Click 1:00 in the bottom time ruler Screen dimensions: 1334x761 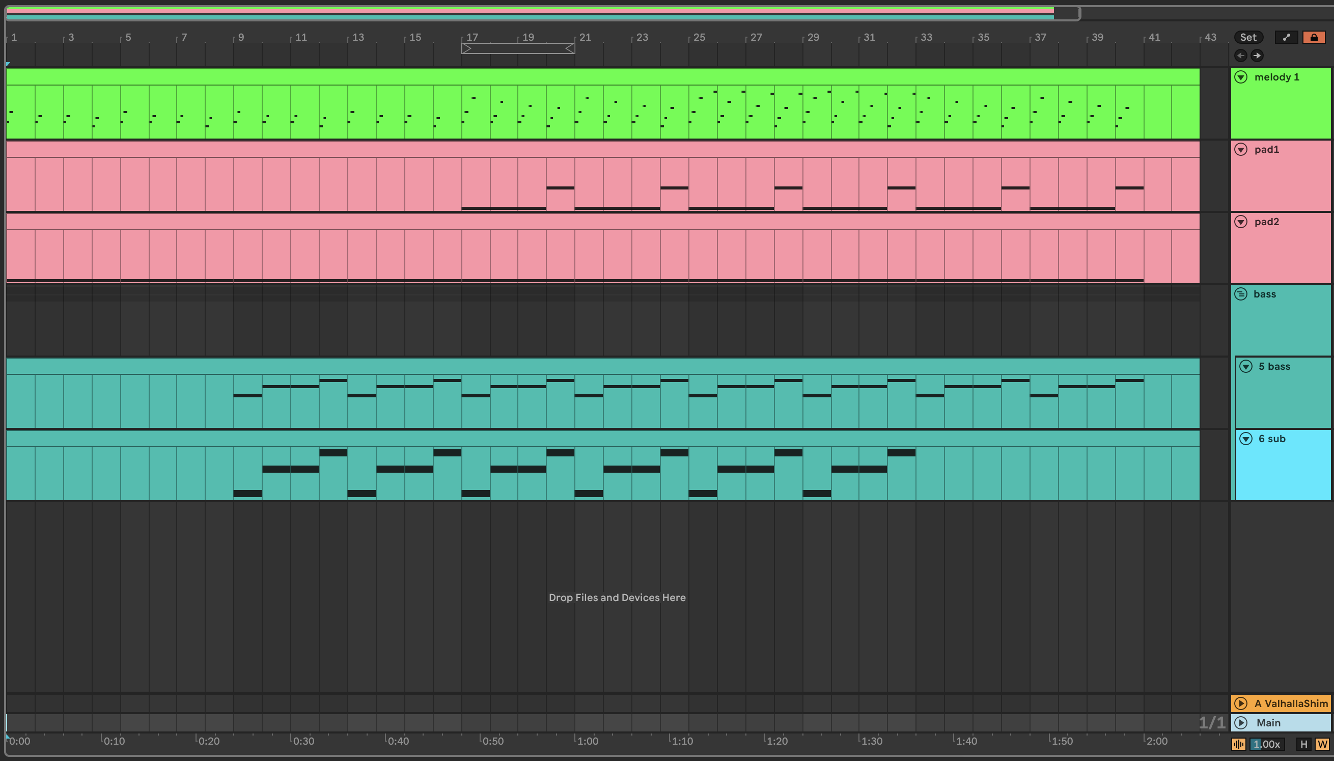(x=587, y=741)
